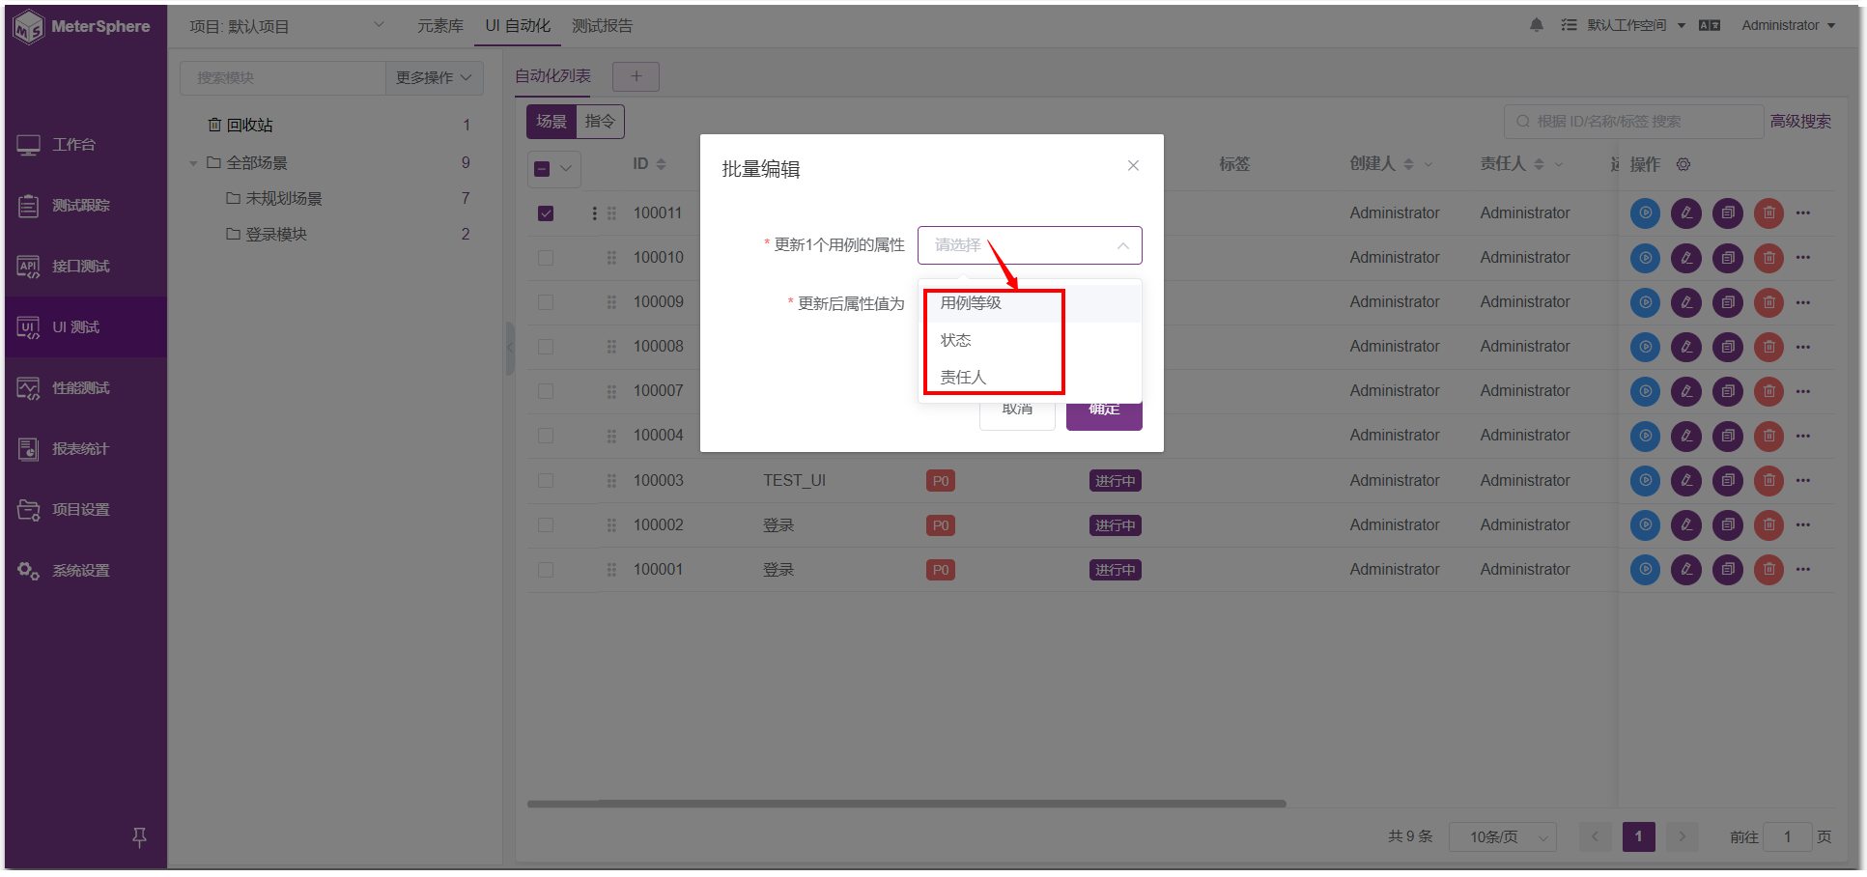Viewport: 1867px width, 877px height.
Task: Open the notification bell
Action: tap(1537, 25)
